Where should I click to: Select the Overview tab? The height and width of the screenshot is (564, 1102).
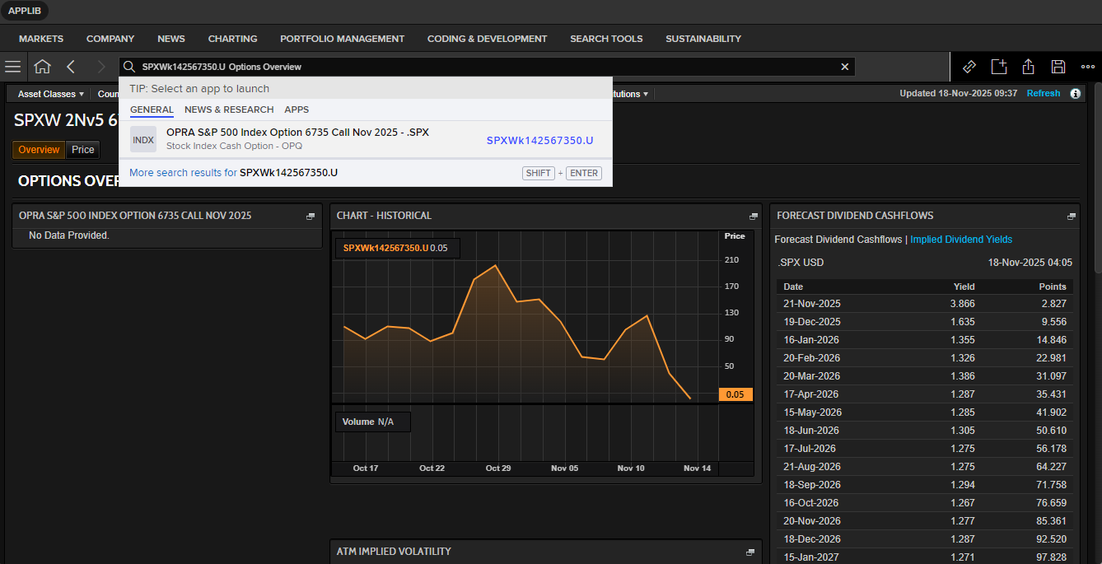pyautogui.click(x=39, y=150)
